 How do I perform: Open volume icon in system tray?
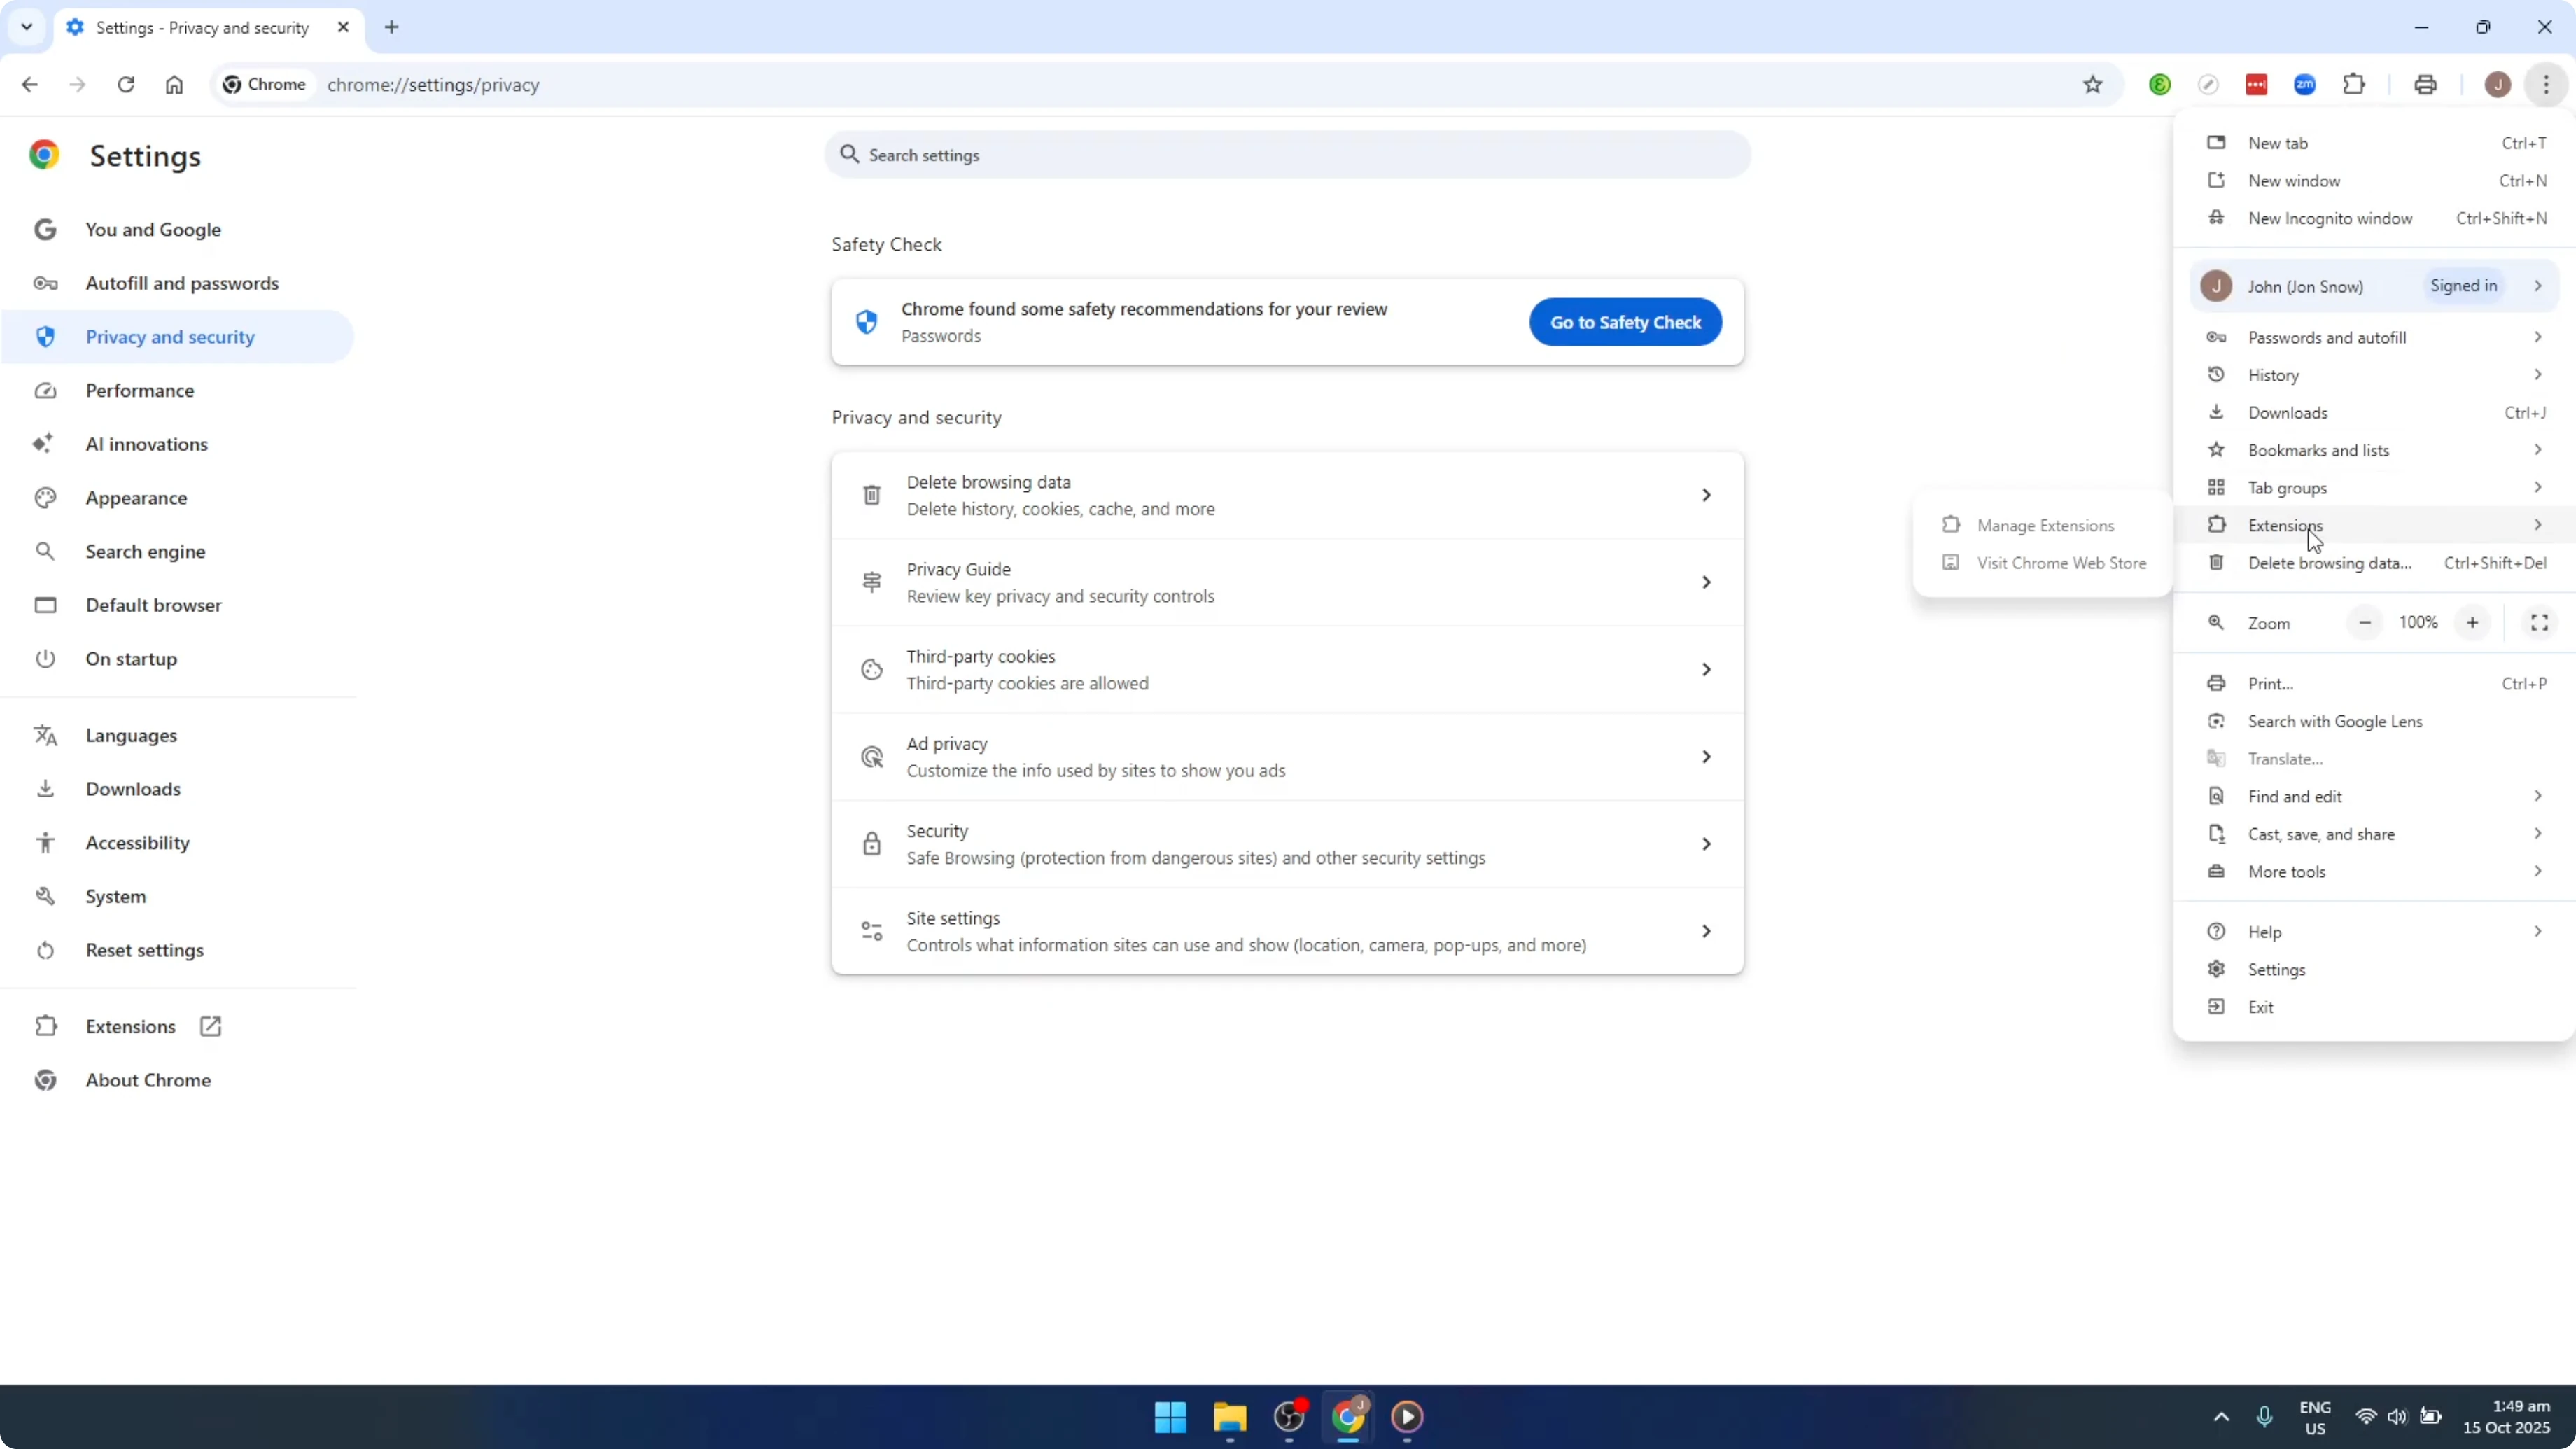[x=2397, y=1417]
